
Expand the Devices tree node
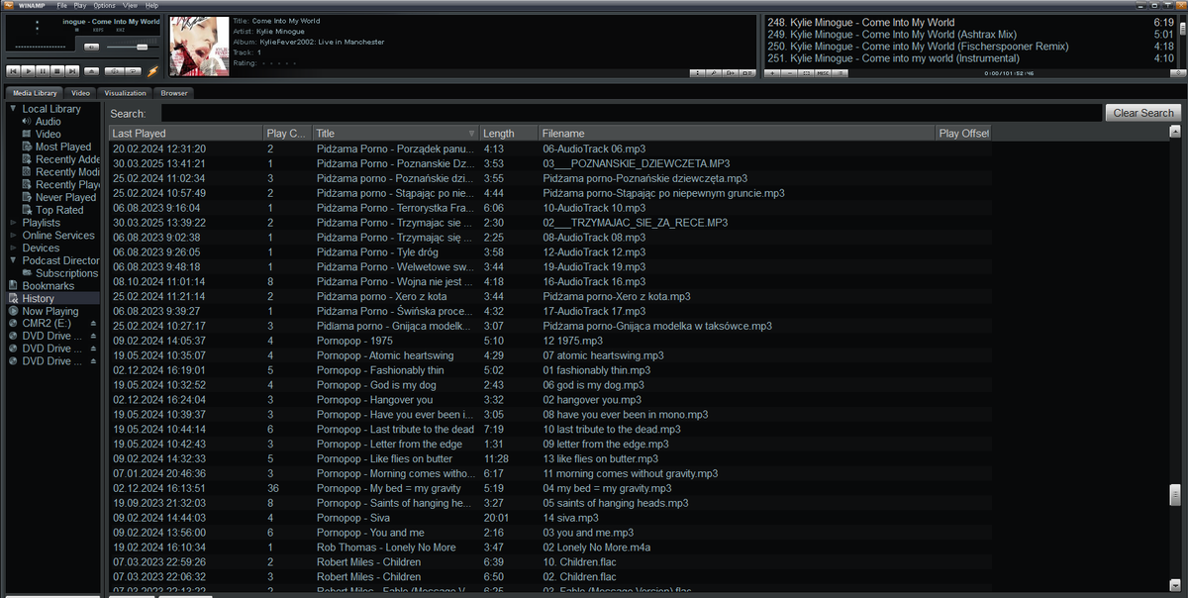(x=13, y=248)
